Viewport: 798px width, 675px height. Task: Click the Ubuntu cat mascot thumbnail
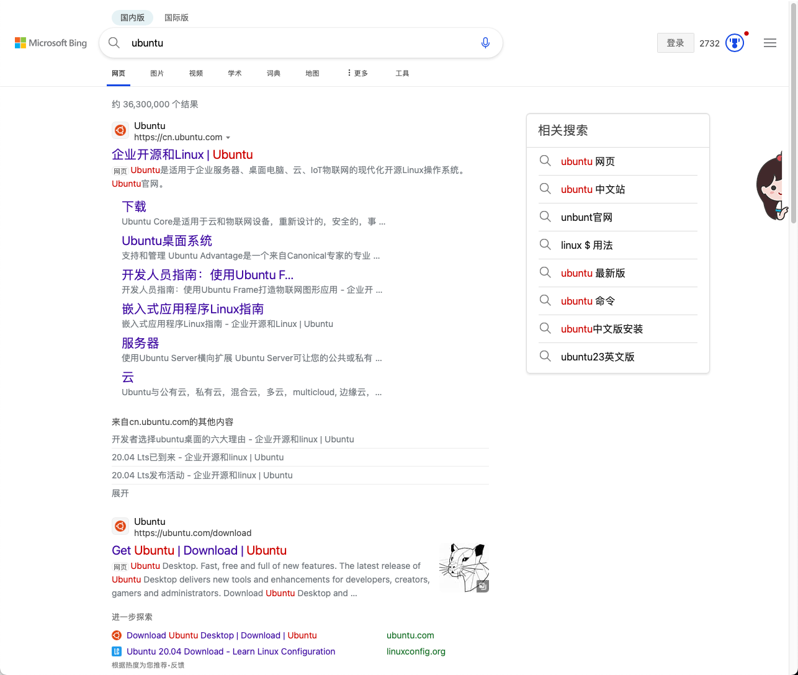click(464, 568)
